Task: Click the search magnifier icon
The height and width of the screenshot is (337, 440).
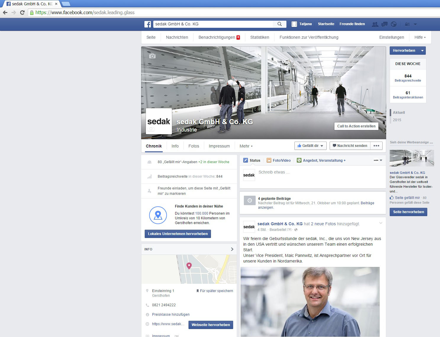Action: (279, 24)
